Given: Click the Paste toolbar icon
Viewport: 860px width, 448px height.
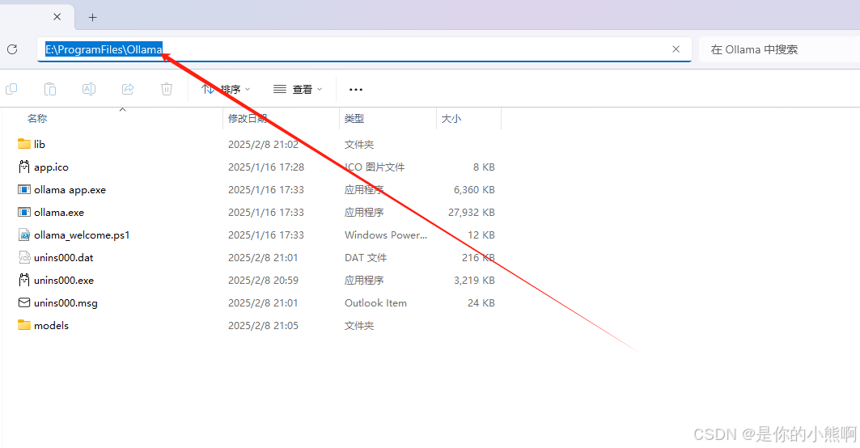Looking at the screenshot, I should pyautogui.click(x=50, y=89).
